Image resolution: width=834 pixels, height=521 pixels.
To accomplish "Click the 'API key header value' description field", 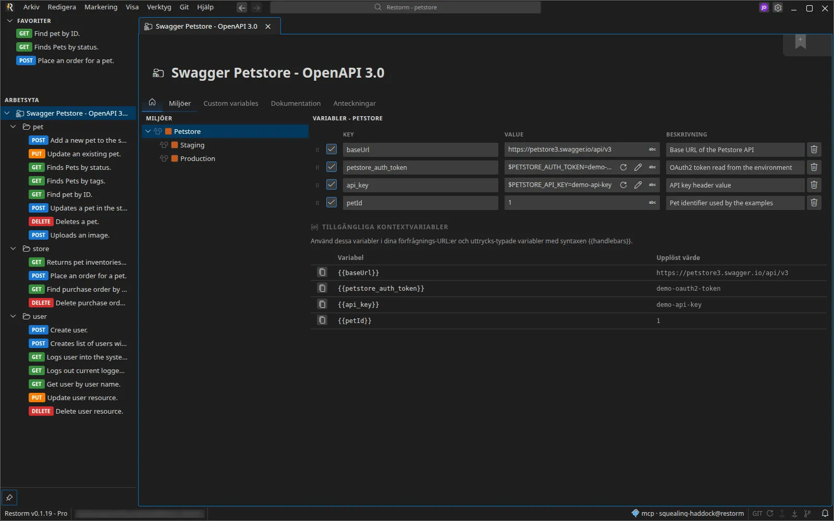I will click(x=735, y=185).
